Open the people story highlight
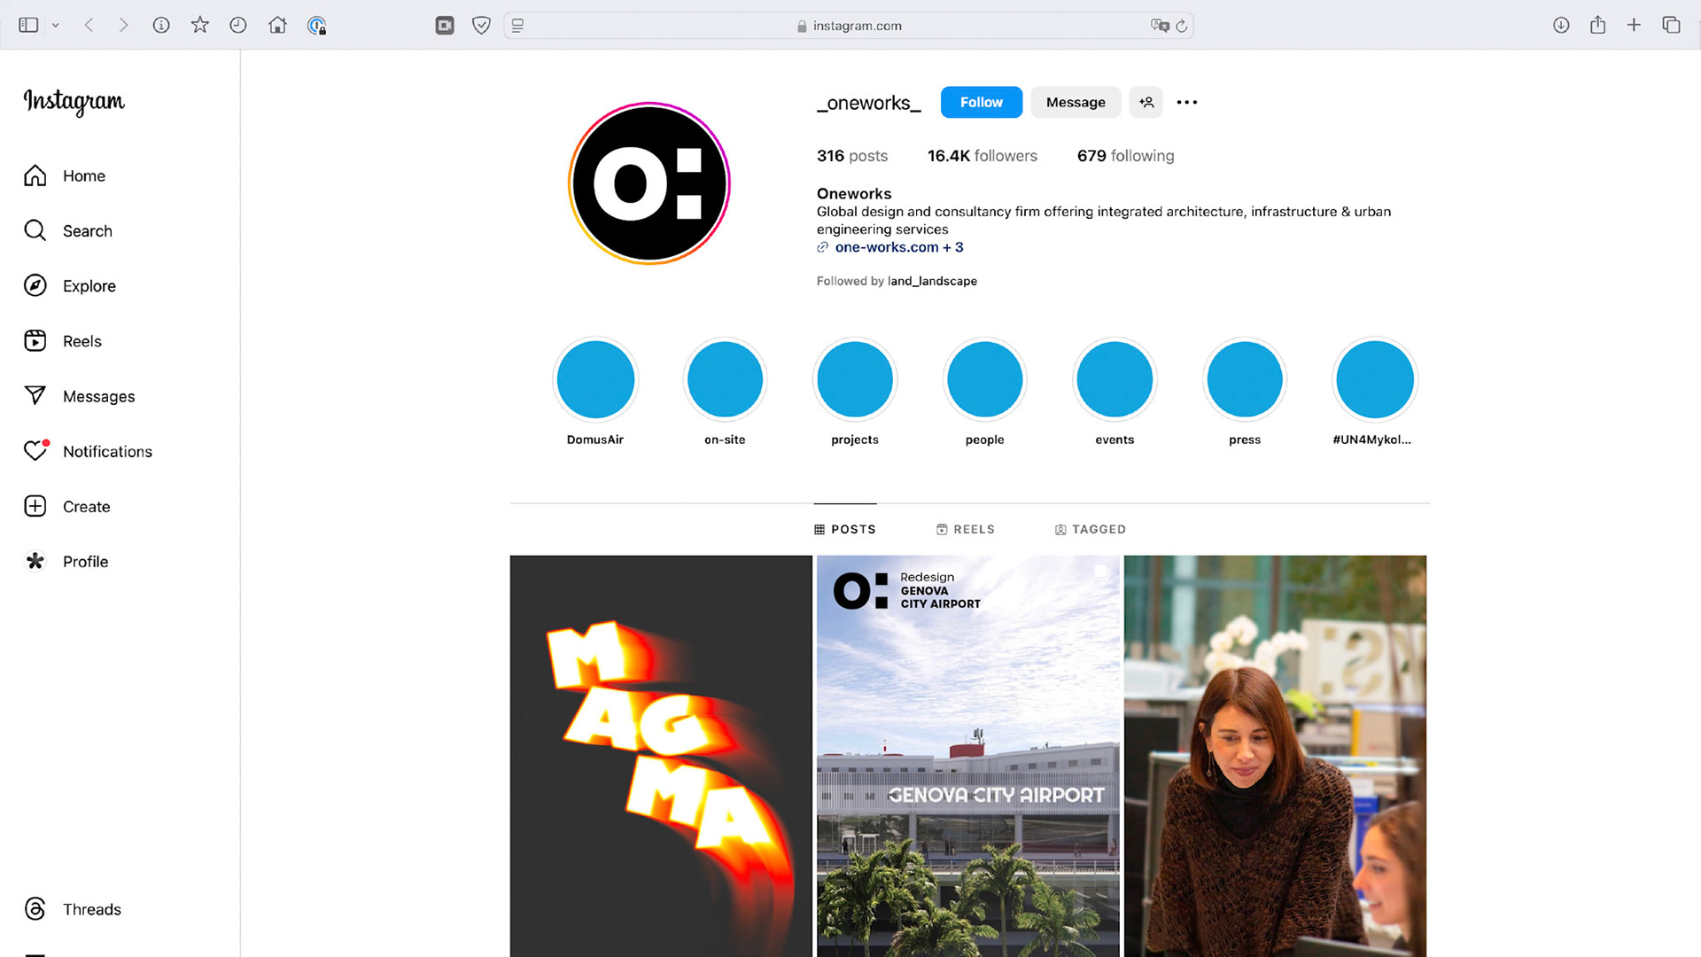 click(985, 380)
